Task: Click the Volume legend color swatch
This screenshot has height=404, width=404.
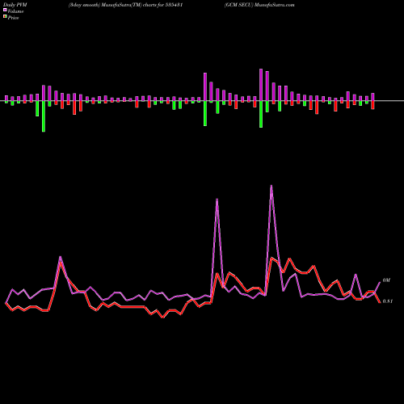Action: [5, 10]
